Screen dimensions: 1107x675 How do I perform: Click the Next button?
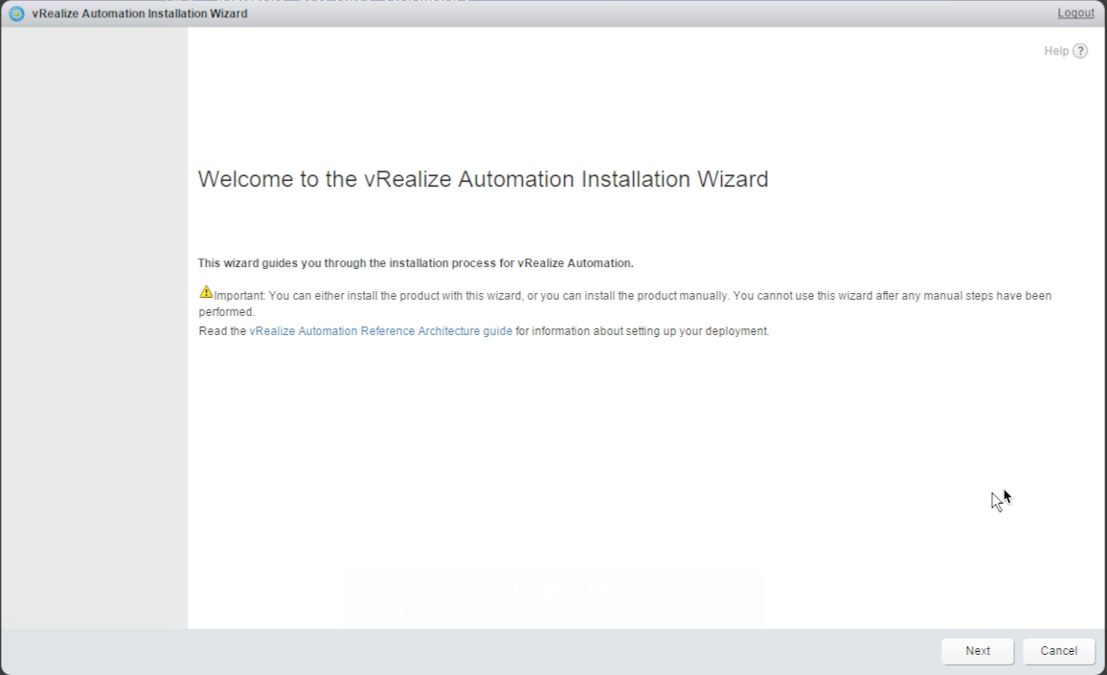977,651
